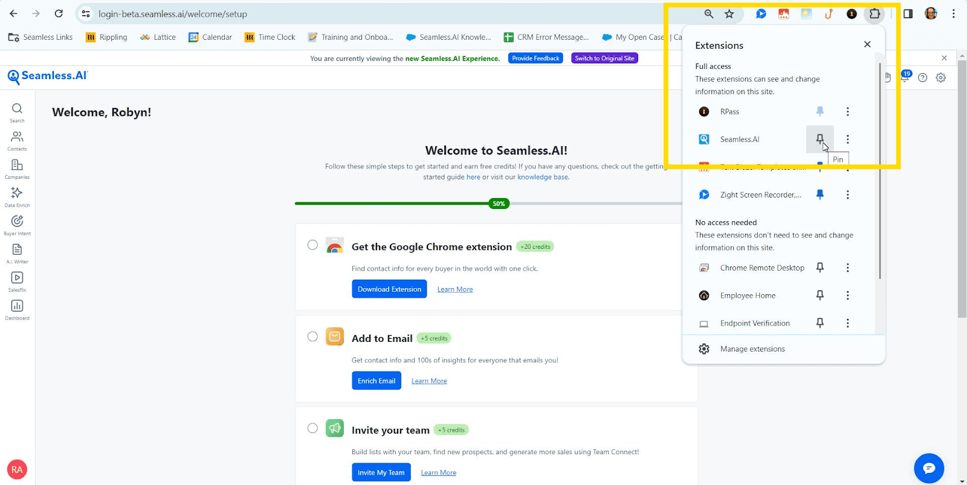Bookmark this page with the star icon
The image size is (967, 485).
729,13
